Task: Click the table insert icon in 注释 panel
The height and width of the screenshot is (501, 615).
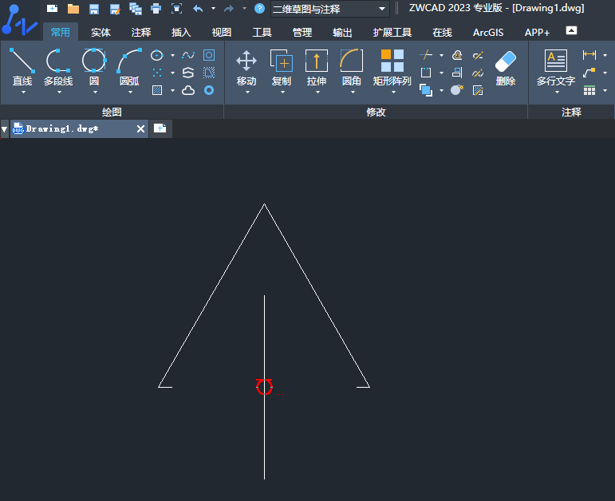Action: point(589,91)
